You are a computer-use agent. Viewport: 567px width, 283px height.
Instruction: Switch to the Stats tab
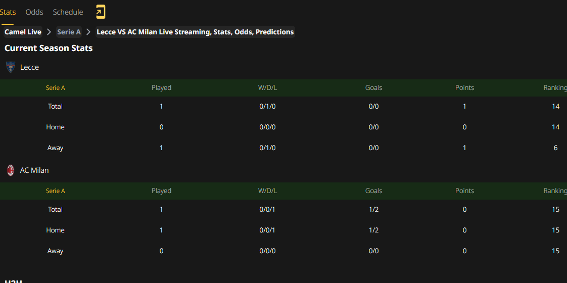point(8,12)
